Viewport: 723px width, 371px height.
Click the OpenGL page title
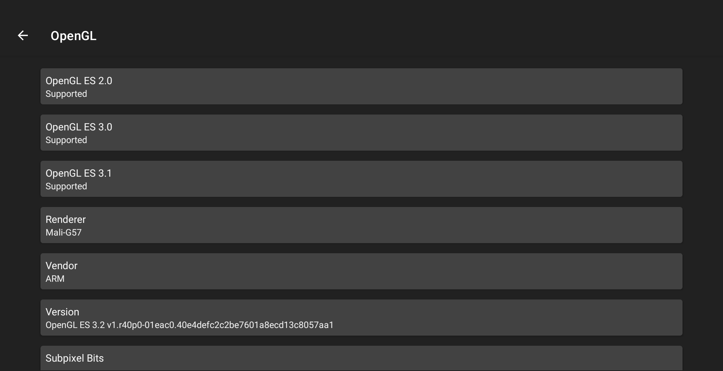click(73, 36)
